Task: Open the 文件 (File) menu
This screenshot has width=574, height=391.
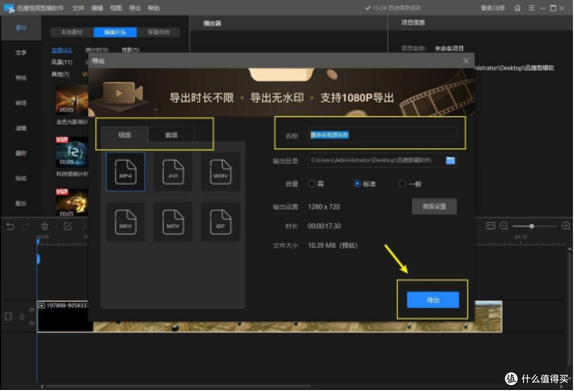Action: 78,8
